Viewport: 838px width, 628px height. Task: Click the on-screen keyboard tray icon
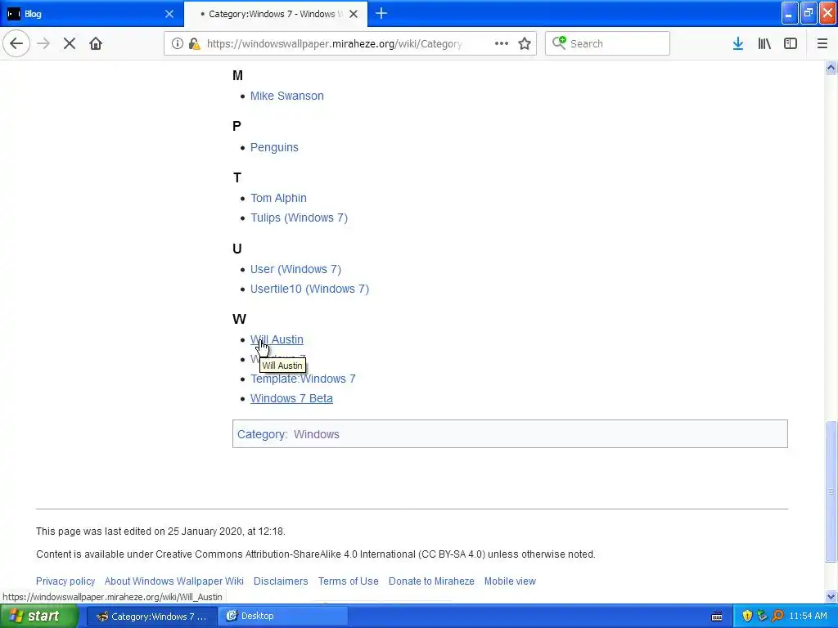717,617
